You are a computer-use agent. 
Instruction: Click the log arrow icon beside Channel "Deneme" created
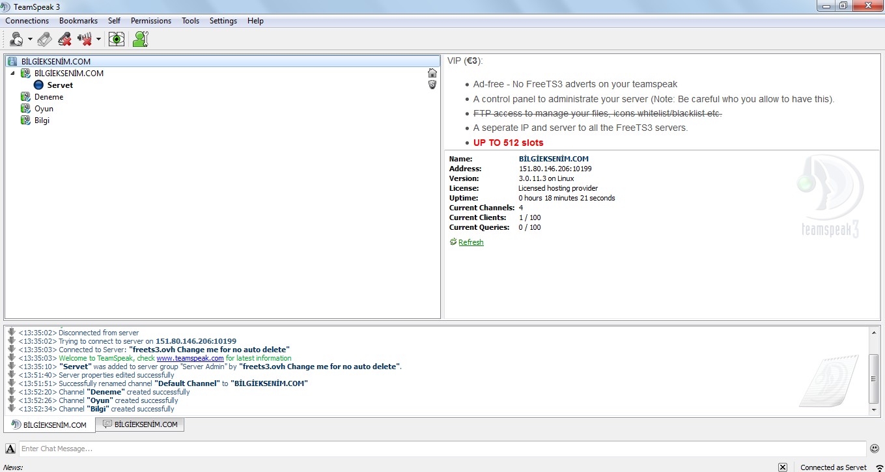click(x=11, y=392)
